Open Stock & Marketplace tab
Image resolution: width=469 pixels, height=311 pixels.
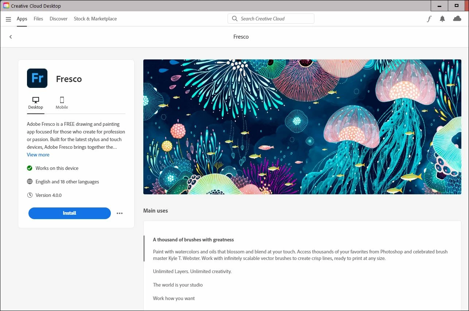95,19
